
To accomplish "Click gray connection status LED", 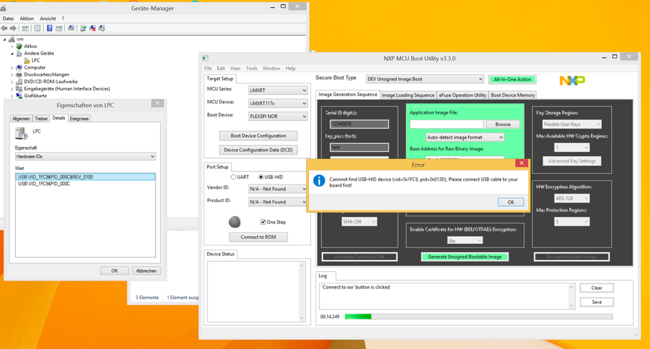I will point(235,222).
